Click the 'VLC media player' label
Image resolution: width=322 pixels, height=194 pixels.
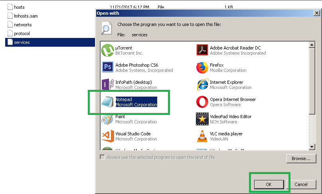point(226,134)
